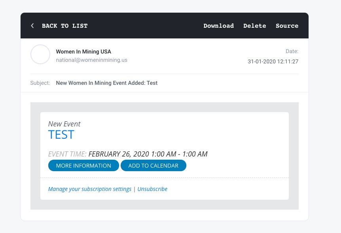Click the February 26, 2020 event time text

click(148, 154)
